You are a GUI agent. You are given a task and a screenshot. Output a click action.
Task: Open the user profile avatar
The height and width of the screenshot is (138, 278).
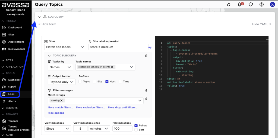(x=272, y=5)
